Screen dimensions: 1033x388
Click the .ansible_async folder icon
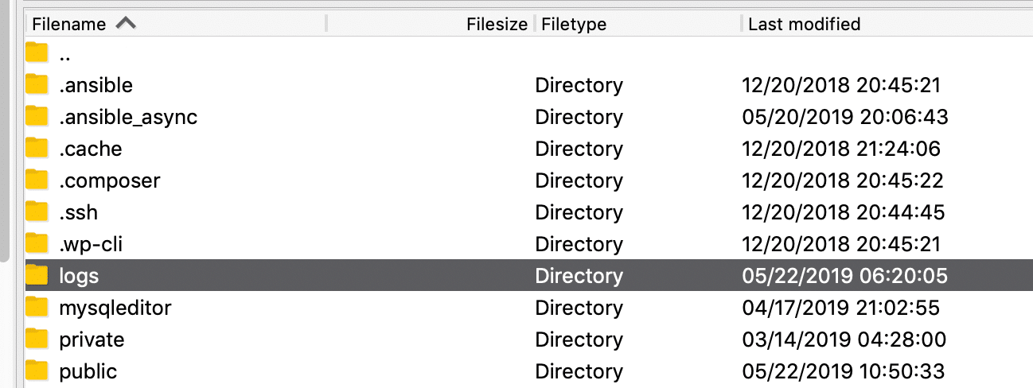tap(37, 117)
